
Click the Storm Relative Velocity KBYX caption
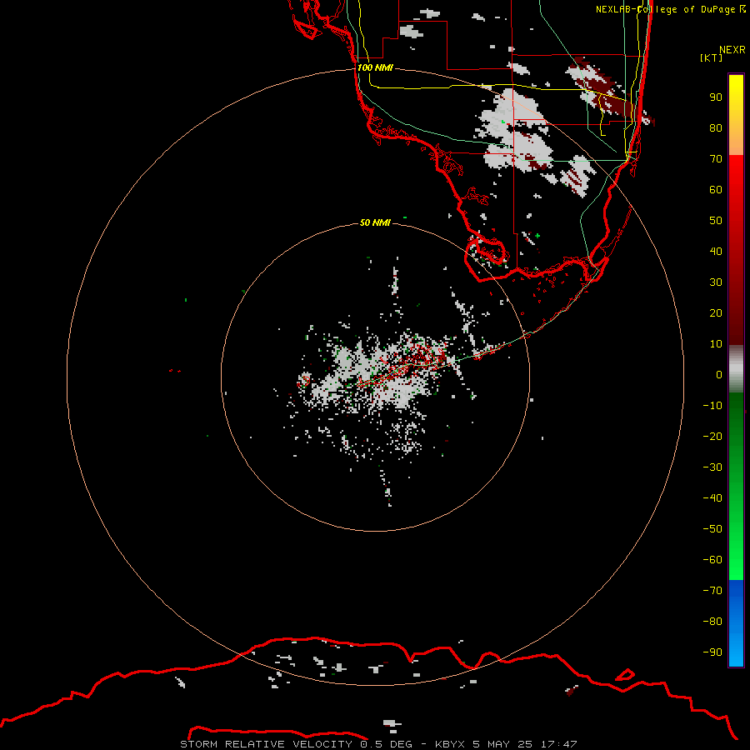[378, 744]
